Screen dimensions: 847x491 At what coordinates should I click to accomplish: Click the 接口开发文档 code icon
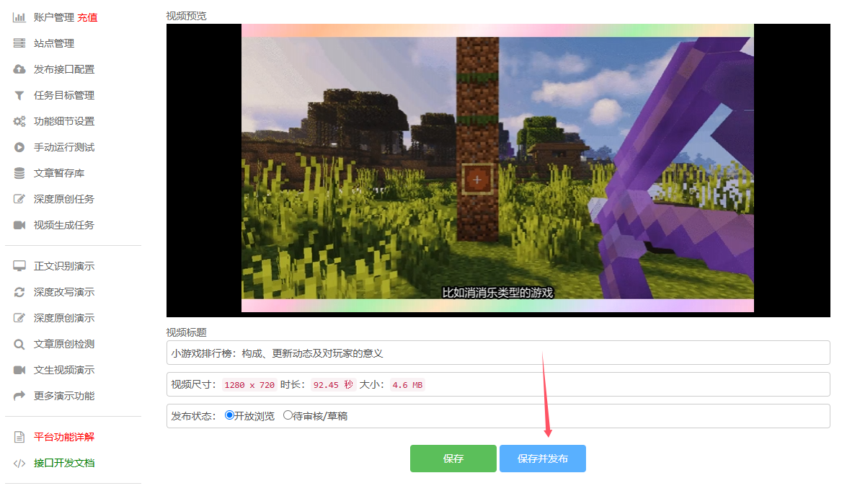click(x=19, y=463)
